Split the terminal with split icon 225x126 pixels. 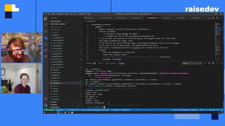coord(209,63)
